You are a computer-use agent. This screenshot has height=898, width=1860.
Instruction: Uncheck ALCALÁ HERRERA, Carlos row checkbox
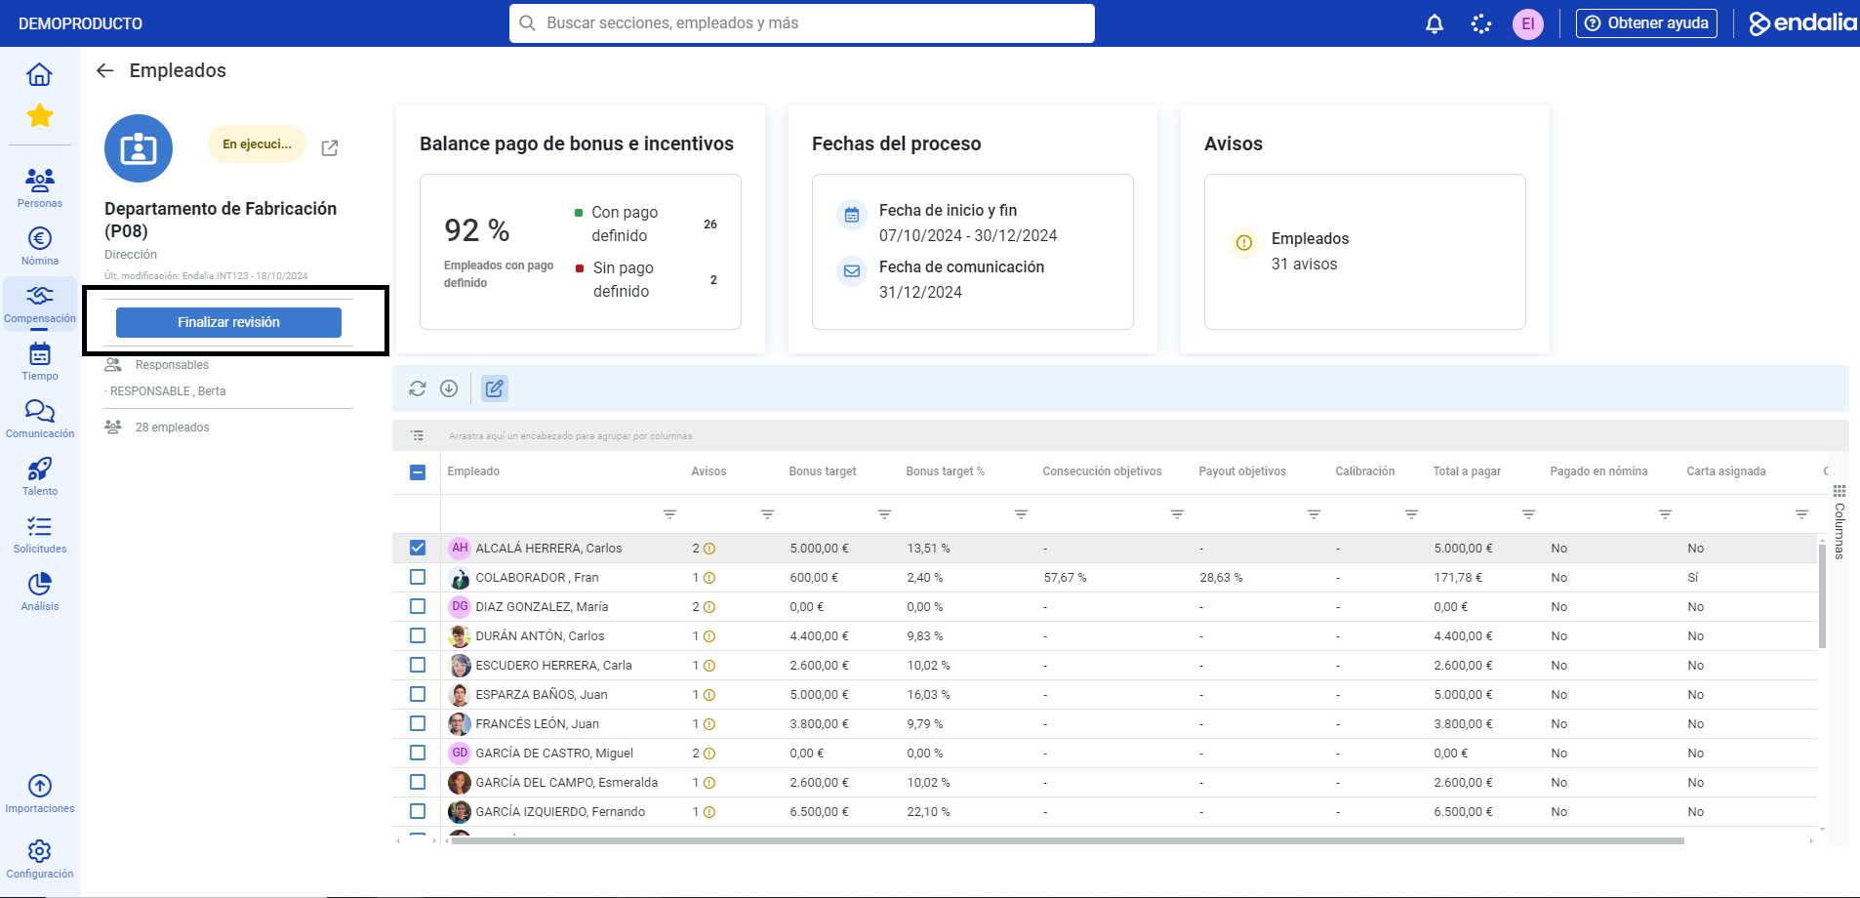click(x=418, y=548)
